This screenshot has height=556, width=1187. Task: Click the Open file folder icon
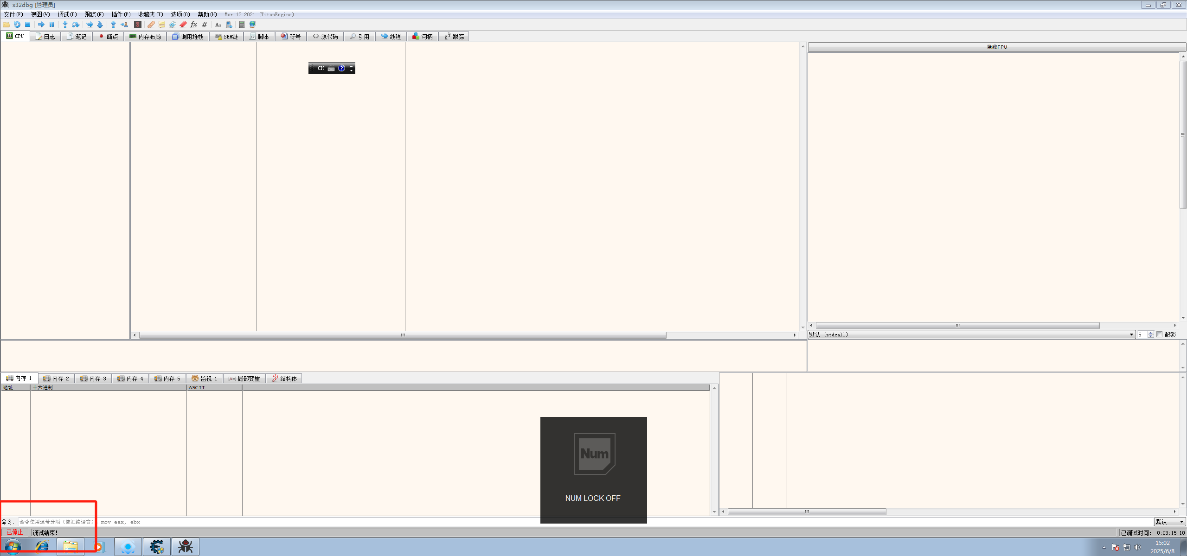pyautogui.click(x=6, y=25)
